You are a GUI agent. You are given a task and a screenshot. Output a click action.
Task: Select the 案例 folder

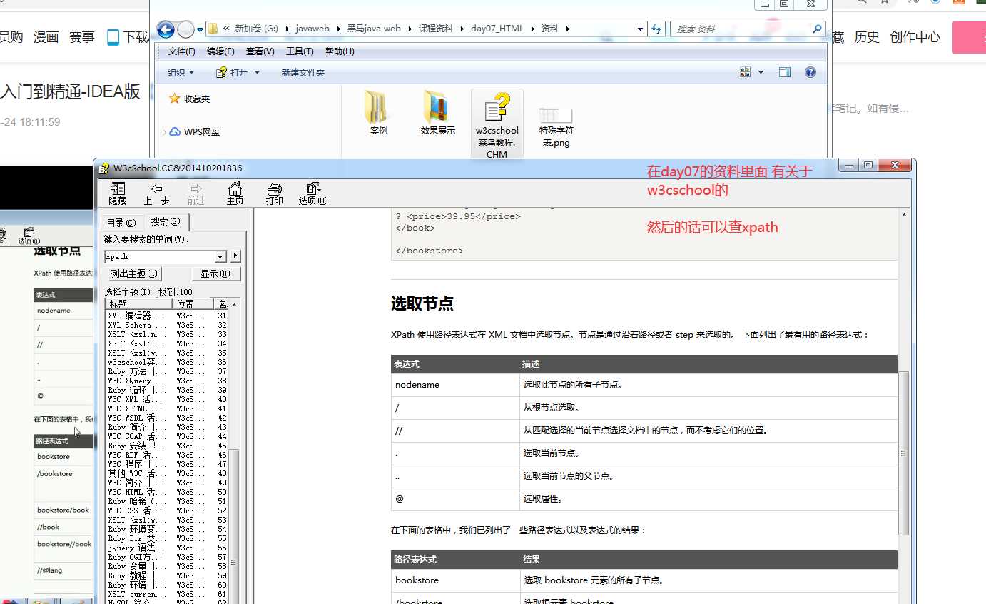coord(378,113)
